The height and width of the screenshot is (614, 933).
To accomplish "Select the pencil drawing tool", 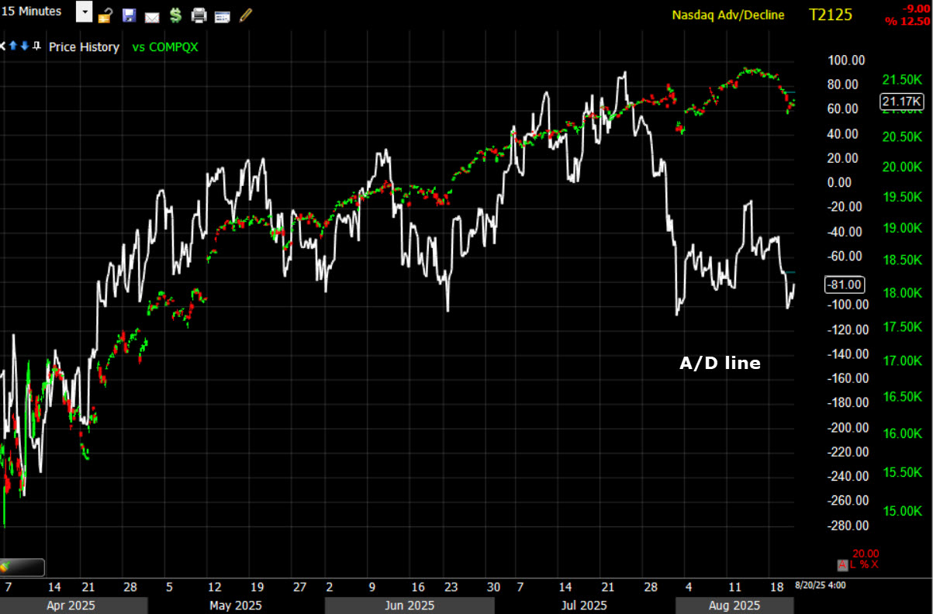I will tap(246, 14).
